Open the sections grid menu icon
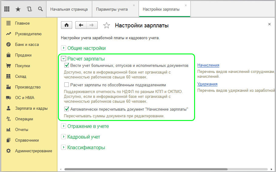276x172 pixels. tap(7, 9)
